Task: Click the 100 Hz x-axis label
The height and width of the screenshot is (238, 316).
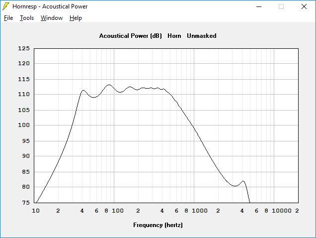Action: [118, 211]
